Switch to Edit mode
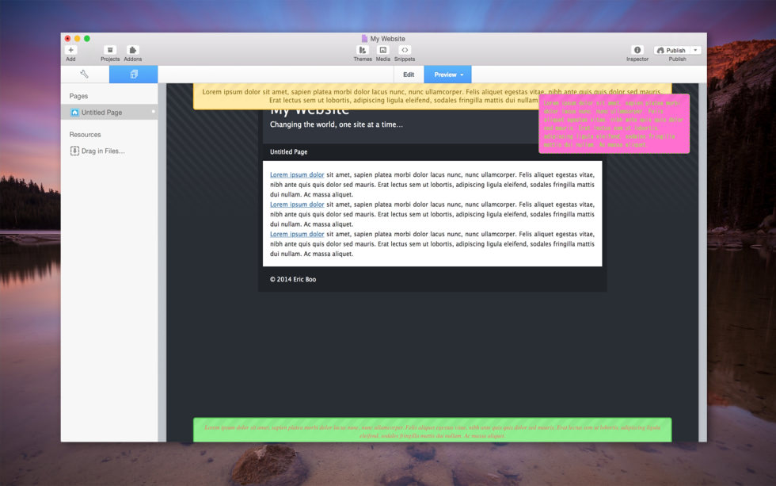 [409, 75]
